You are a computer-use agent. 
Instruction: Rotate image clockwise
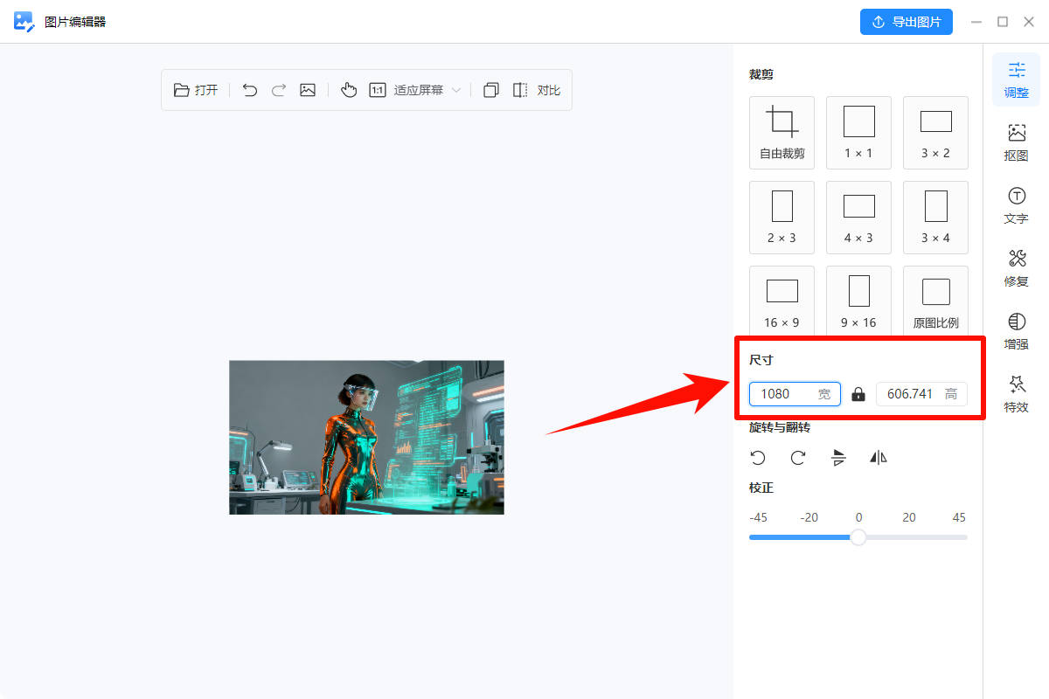pos(798,458)
